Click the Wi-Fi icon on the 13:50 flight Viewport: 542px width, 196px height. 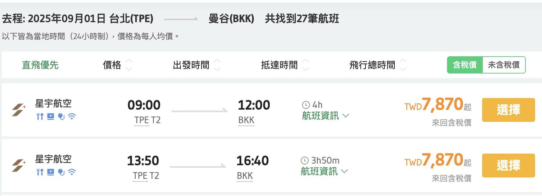click(72, 172)
